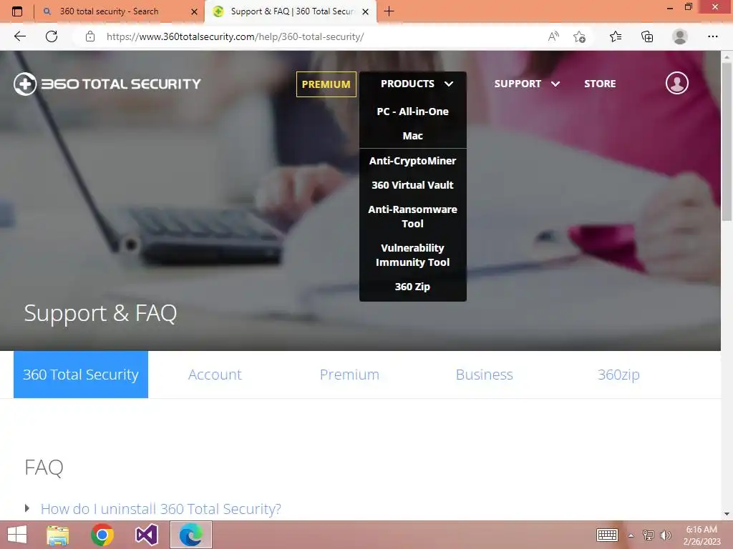Open Visual Studio from the taskbar
Screen dimensions: 733x549
pos(146,535)
